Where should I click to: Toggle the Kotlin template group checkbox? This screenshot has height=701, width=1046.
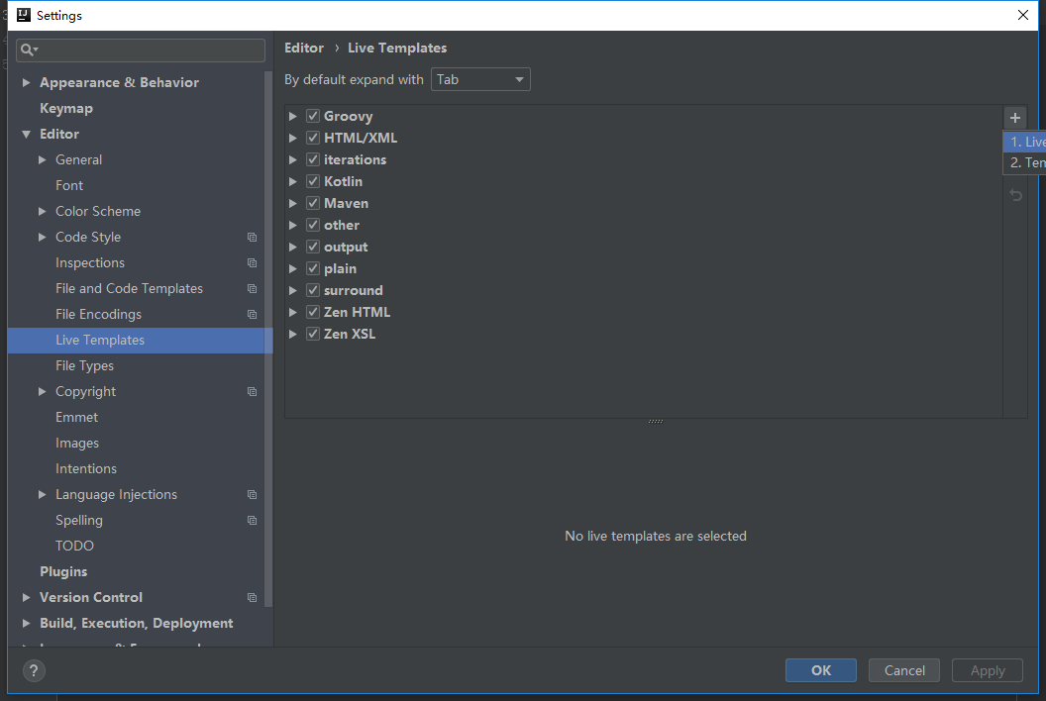pos(313,181)
